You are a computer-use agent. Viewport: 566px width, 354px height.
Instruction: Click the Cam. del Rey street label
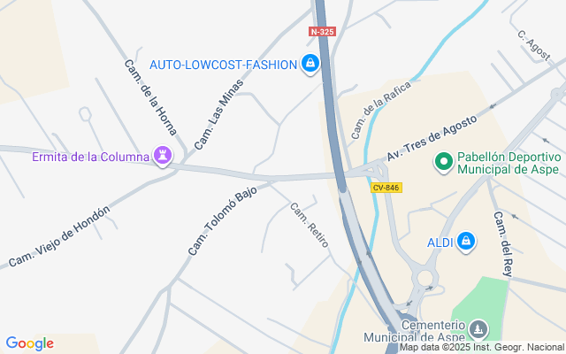click(x=503, y=244)
